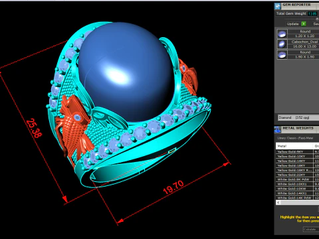Click the Gem Reporter panel icon
This screenshot has height=239, width=319.
[278, 6]
